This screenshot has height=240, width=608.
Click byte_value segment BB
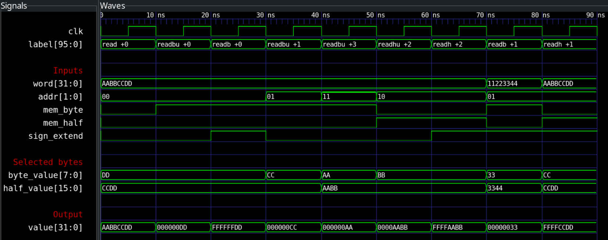point(431,175)
